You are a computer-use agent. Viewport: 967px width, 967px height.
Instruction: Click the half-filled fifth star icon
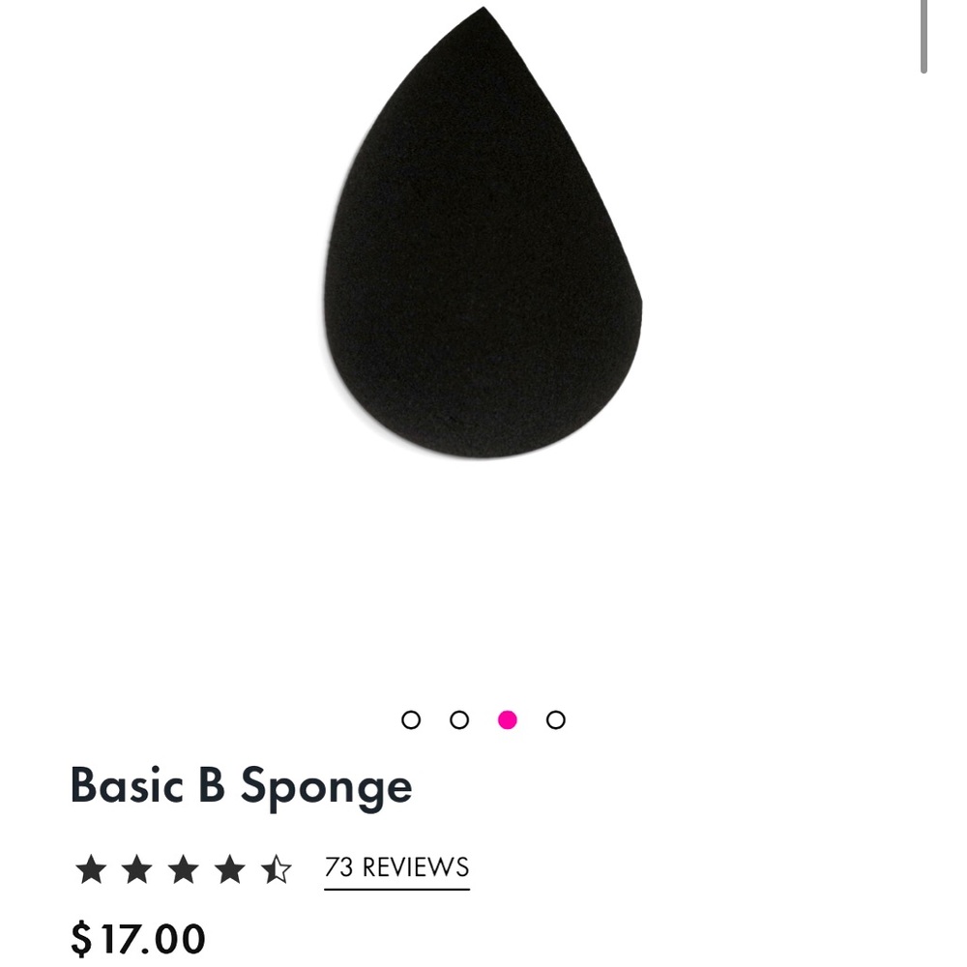click(x=278, y=869)
